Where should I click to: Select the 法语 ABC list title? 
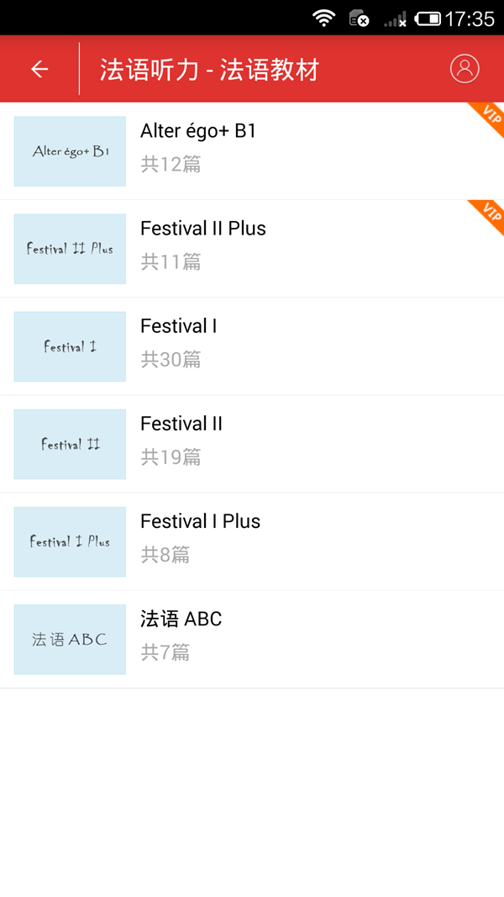(x=181, y=619)
